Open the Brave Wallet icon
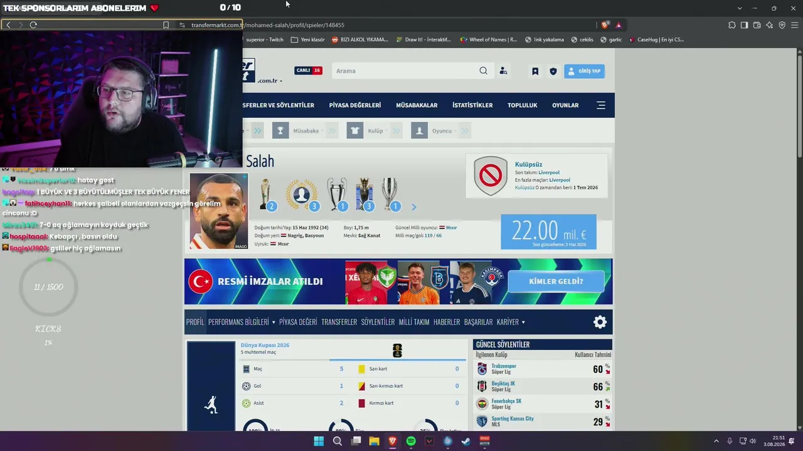Screen dimensions: 803x451 click(x=757, y=25)
